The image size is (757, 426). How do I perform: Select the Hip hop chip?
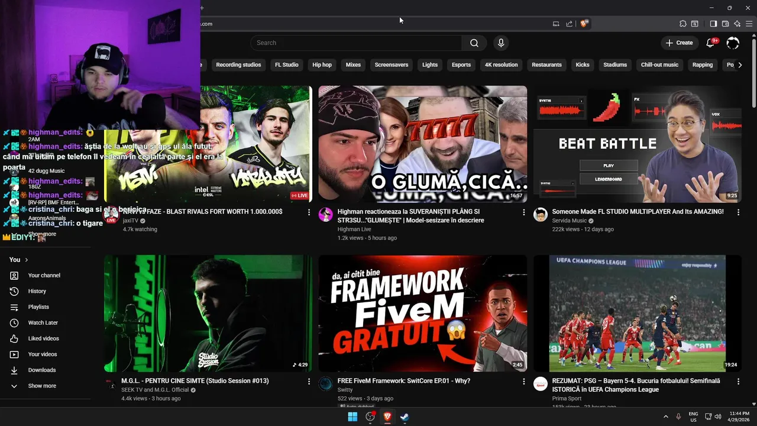tap(322, 65)
